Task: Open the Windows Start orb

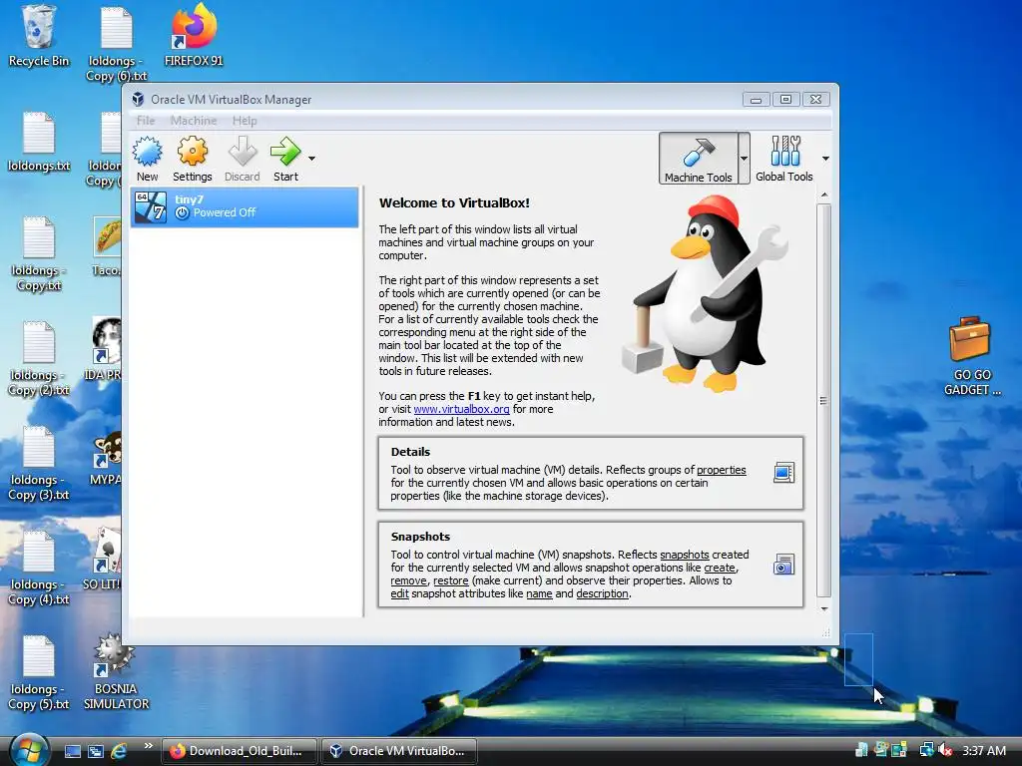Action: (x=29, y=750)
